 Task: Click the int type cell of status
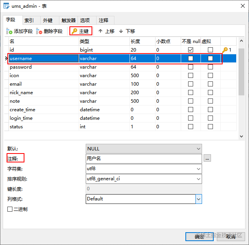tap(104, 127)
